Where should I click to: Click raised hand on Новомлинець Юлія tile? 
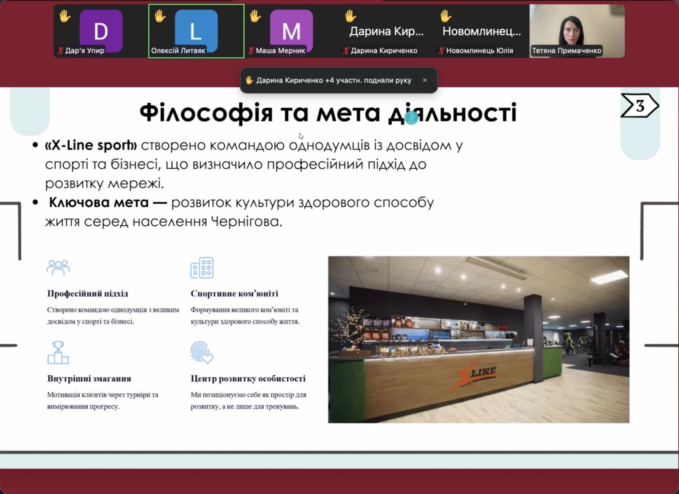pyautogui.click(x=445, y=17)
